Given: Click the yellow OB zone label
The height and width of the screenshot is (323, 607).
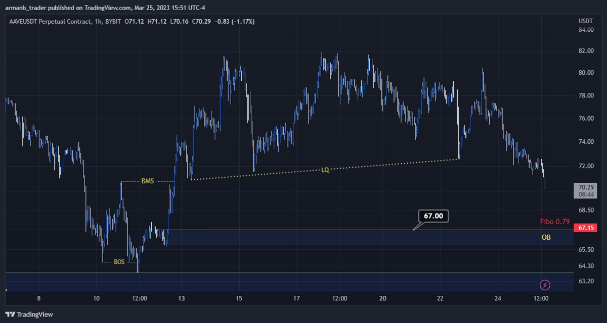Looking at the screenshot, I should (546, 237).
